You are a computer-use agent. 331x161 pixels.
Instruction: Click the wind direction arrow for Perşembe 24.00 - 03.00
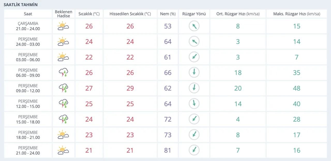click(x=194, y=42)
